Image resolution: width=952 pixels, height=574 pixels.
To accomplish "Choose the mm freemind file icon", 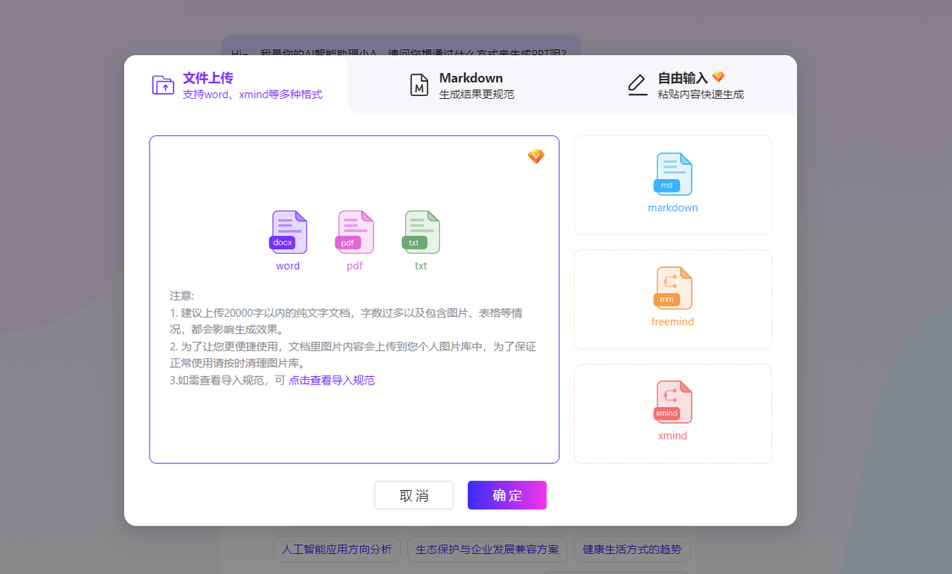I will tap(673, 288).
